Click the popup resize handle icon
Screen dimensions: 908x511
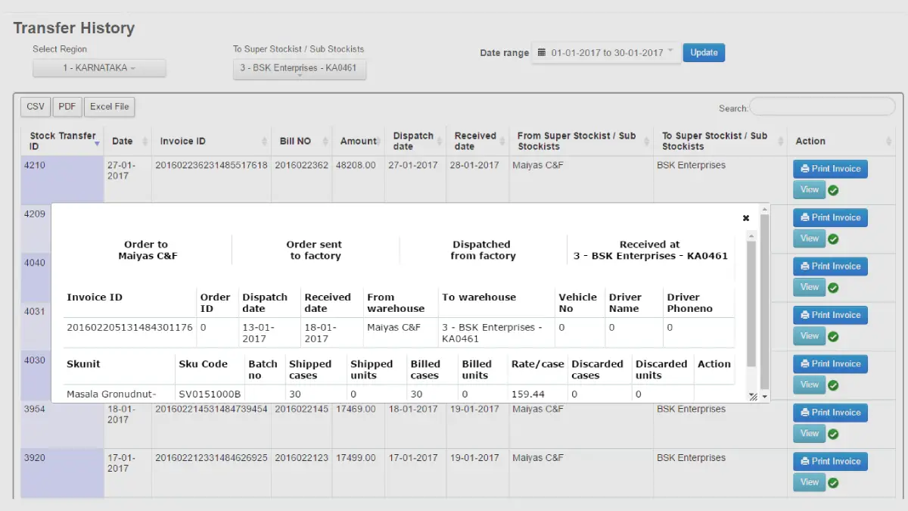[x=753, y=397]
